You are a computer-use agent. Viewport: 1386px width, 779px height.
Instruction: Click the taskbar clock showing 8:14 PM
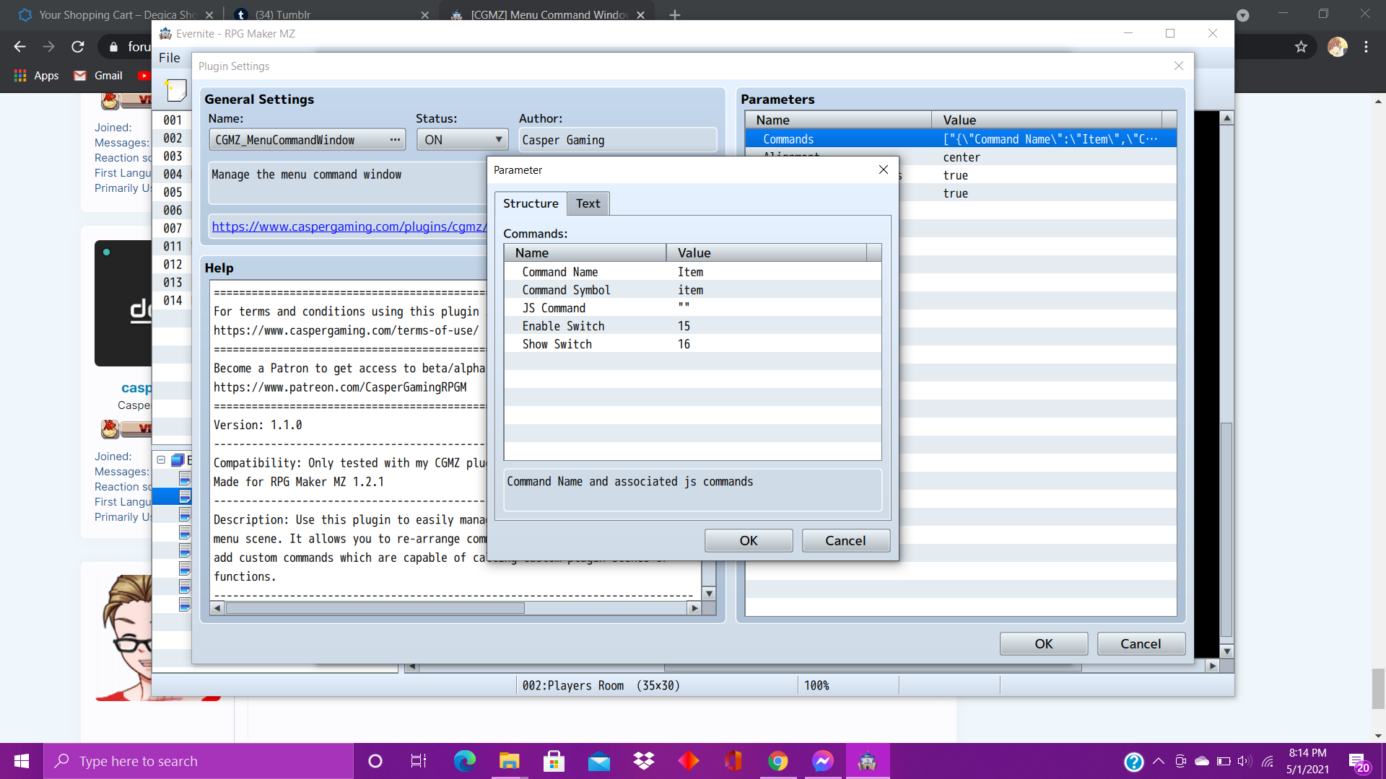(x=1307, y=761)
